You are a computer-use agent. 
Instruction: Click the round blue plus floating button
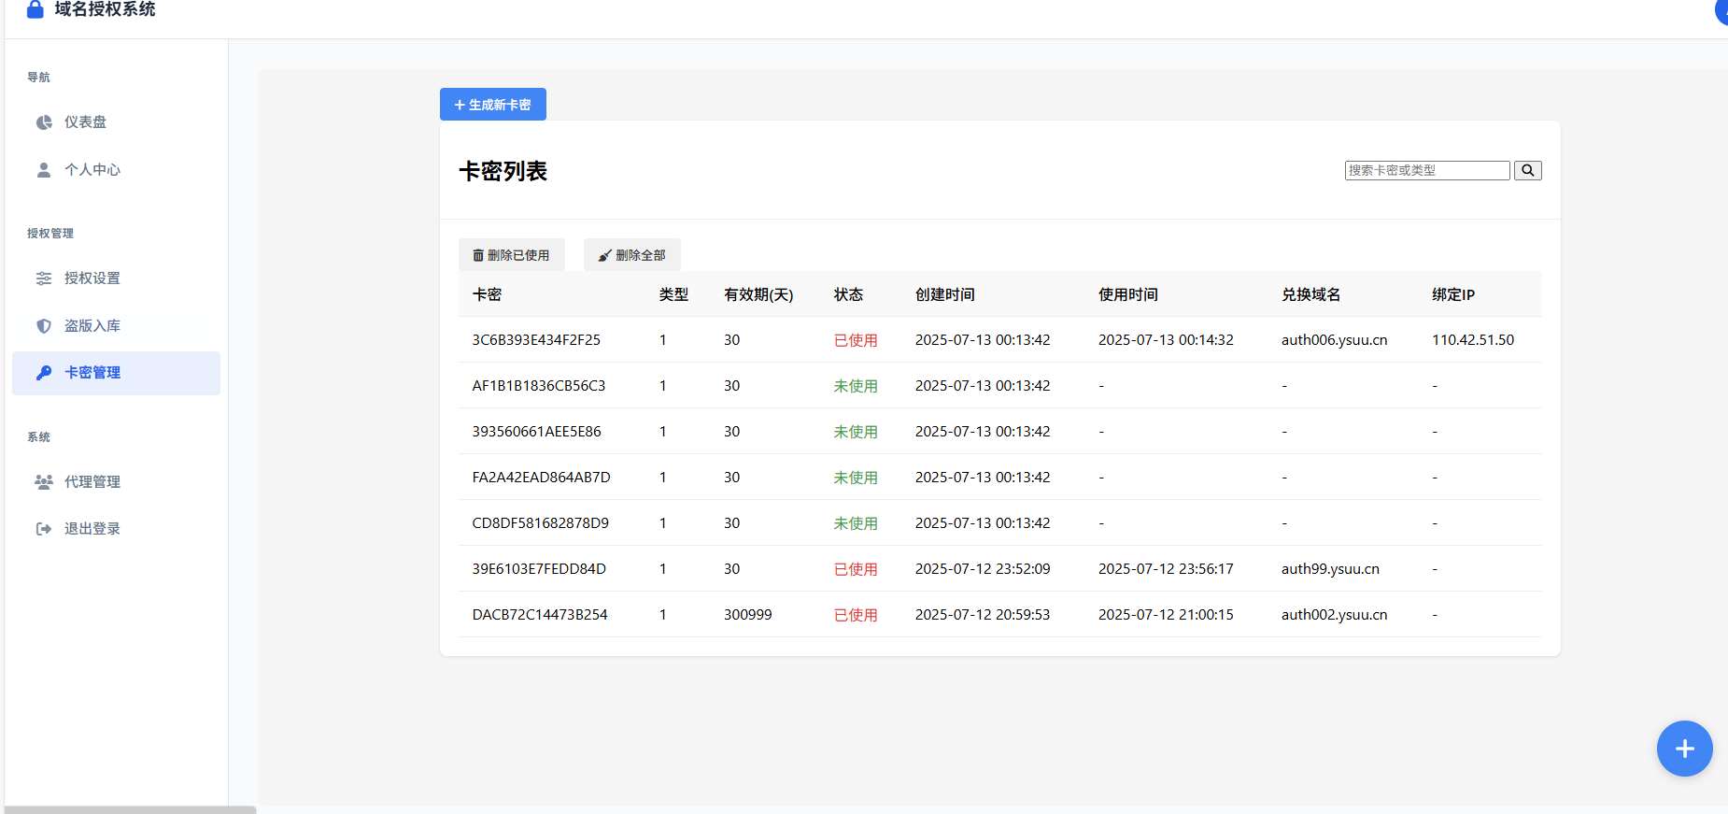1683,749
